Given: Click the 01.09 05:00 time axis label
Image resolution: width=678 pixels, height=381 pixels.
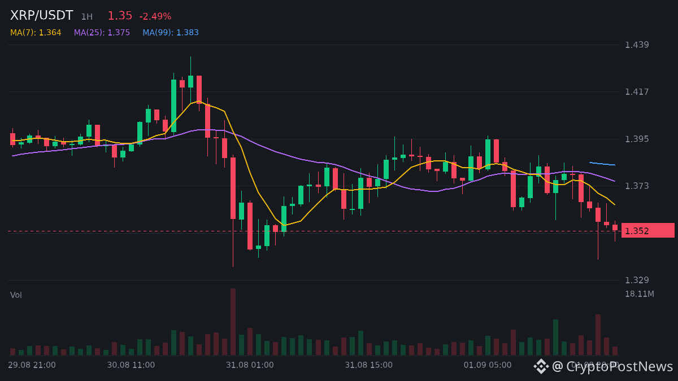Looking at the screenshot, I should 488,365.
